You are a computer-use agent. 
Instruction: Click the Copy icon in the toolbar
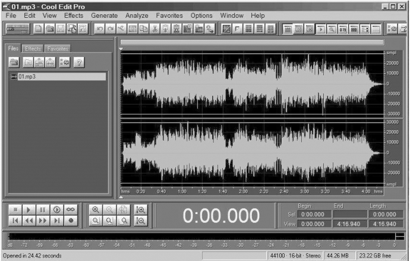coord(144,29)
